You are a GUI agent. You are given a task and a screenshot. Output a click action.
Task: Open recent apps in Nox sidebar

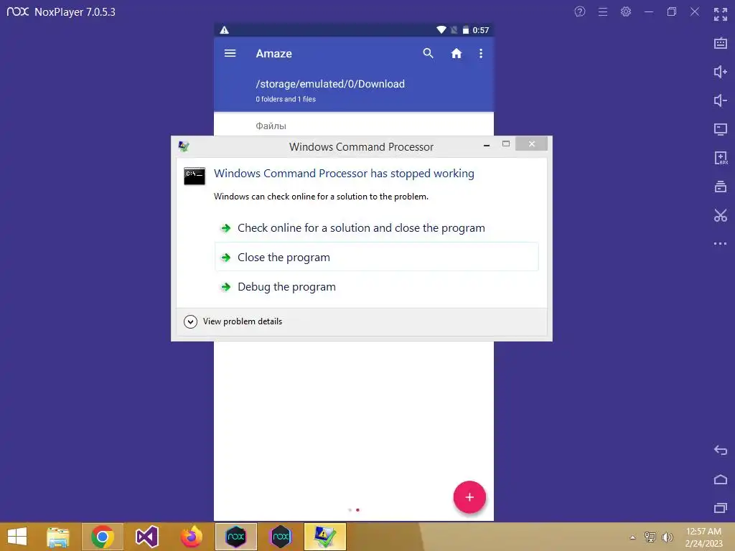tap(721, 508)
